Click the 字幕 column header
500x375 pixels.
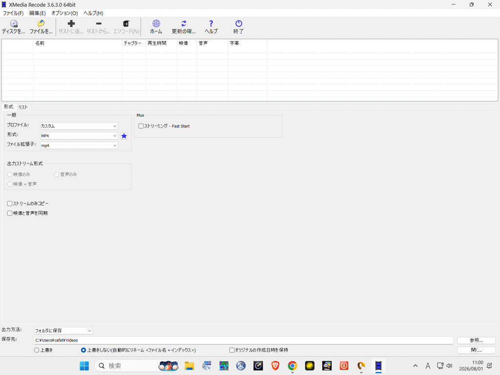[247, 43]
